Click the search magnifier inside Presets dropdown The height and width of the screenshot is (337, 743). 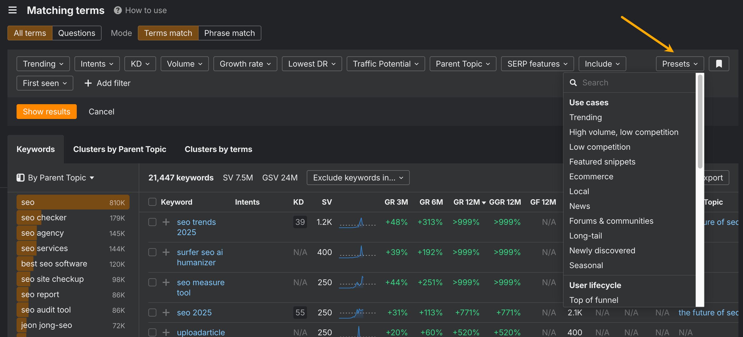[x=574, y=83]
